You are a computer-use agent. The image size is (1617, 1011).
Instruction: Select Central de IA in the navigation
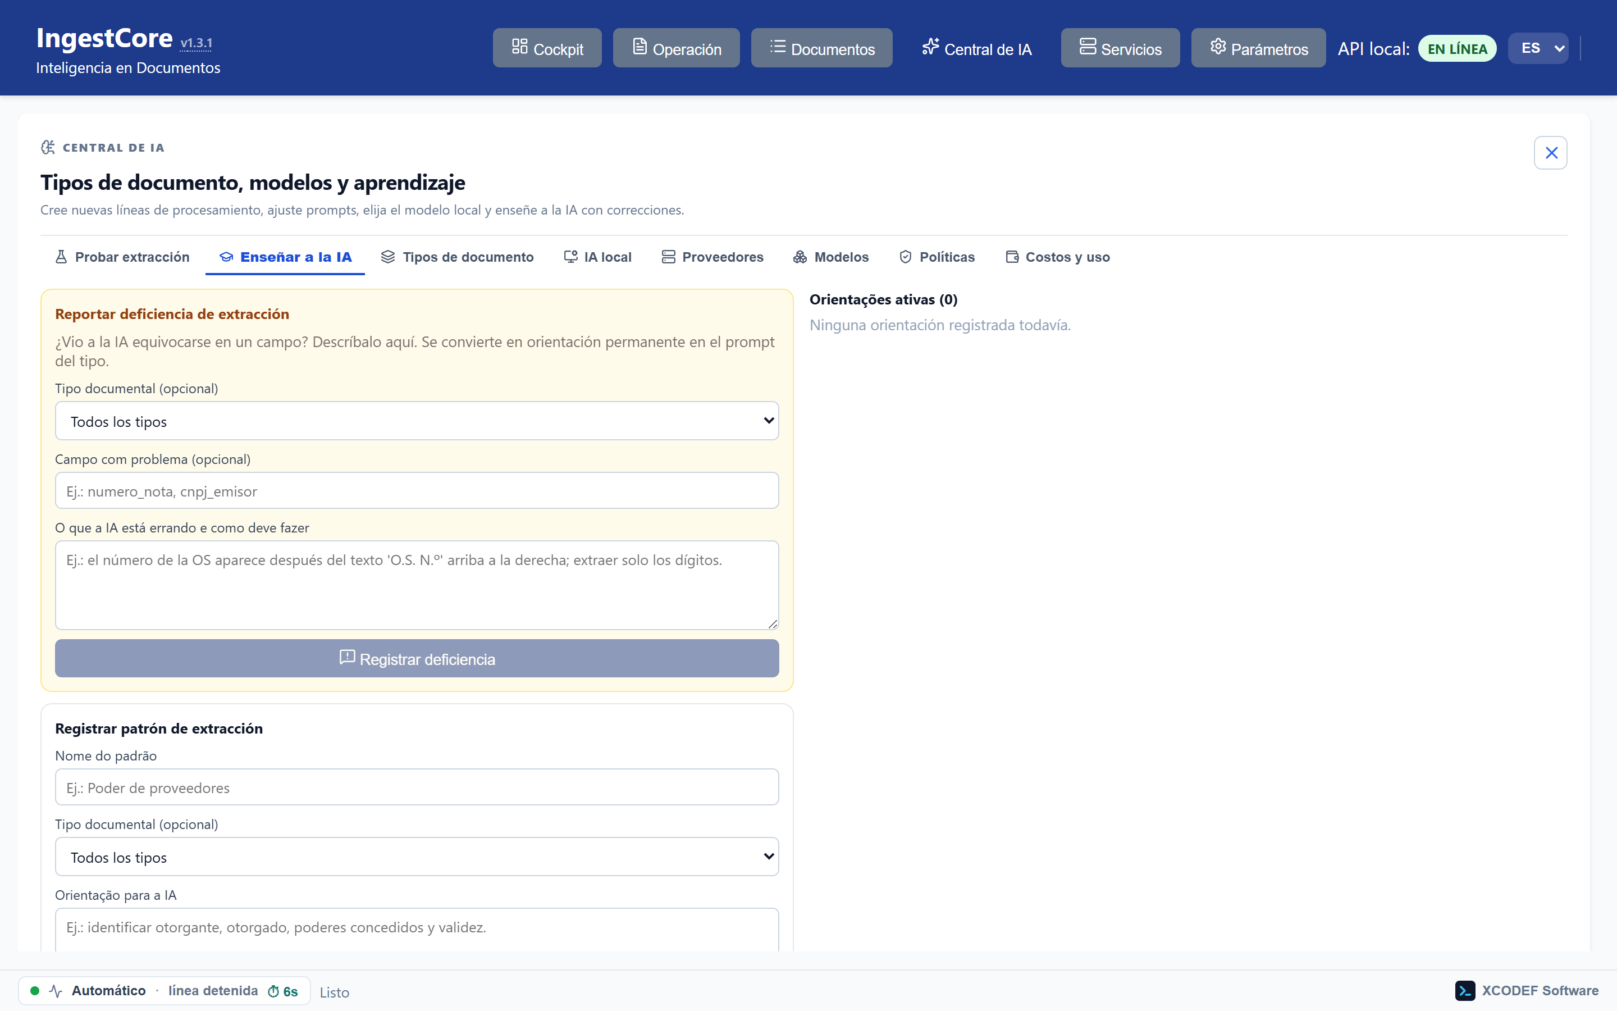[x=976, y=48]
